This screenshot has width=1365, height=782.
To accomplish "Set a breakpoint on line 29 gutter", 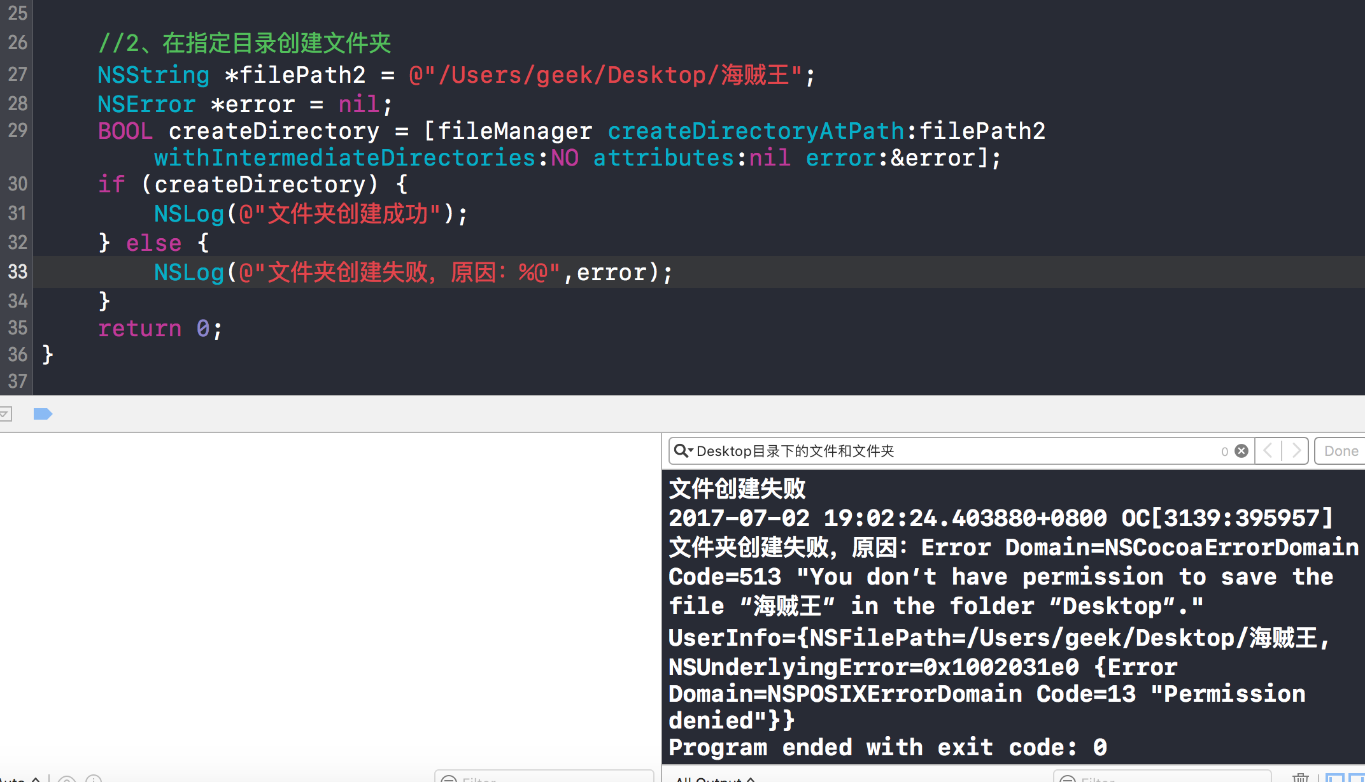I will click(18, 131).
